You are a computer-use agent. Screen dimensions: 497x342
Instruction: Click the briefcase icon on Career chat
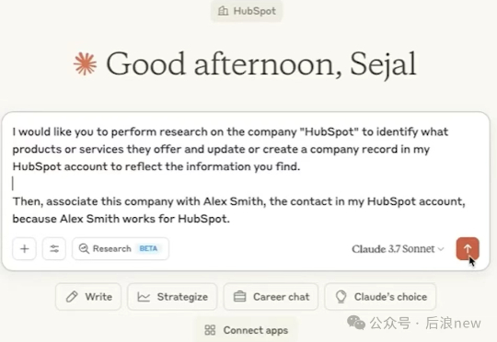[239, 297]
